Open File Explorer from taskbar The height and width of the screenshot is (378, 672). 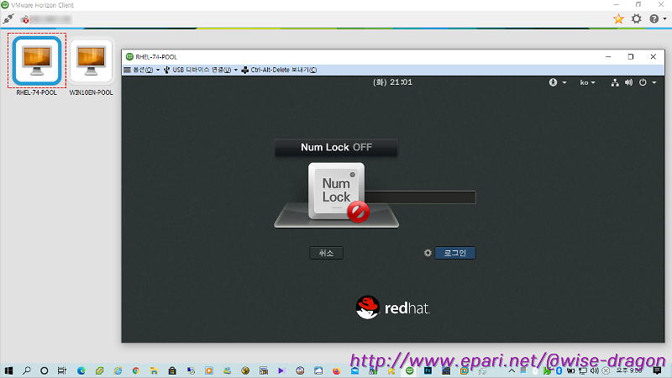(154, 370)
